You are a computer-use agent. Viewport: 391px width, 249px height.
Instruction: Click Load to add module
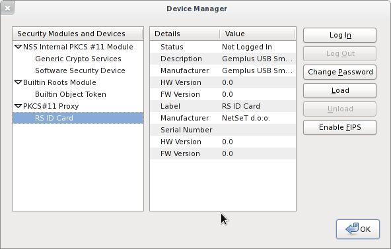[x=339, y=90]
